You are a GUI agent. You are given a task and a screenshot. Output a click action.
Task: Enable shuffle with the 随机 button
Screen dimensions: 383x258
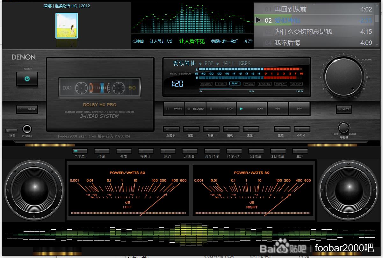(231, 129)
